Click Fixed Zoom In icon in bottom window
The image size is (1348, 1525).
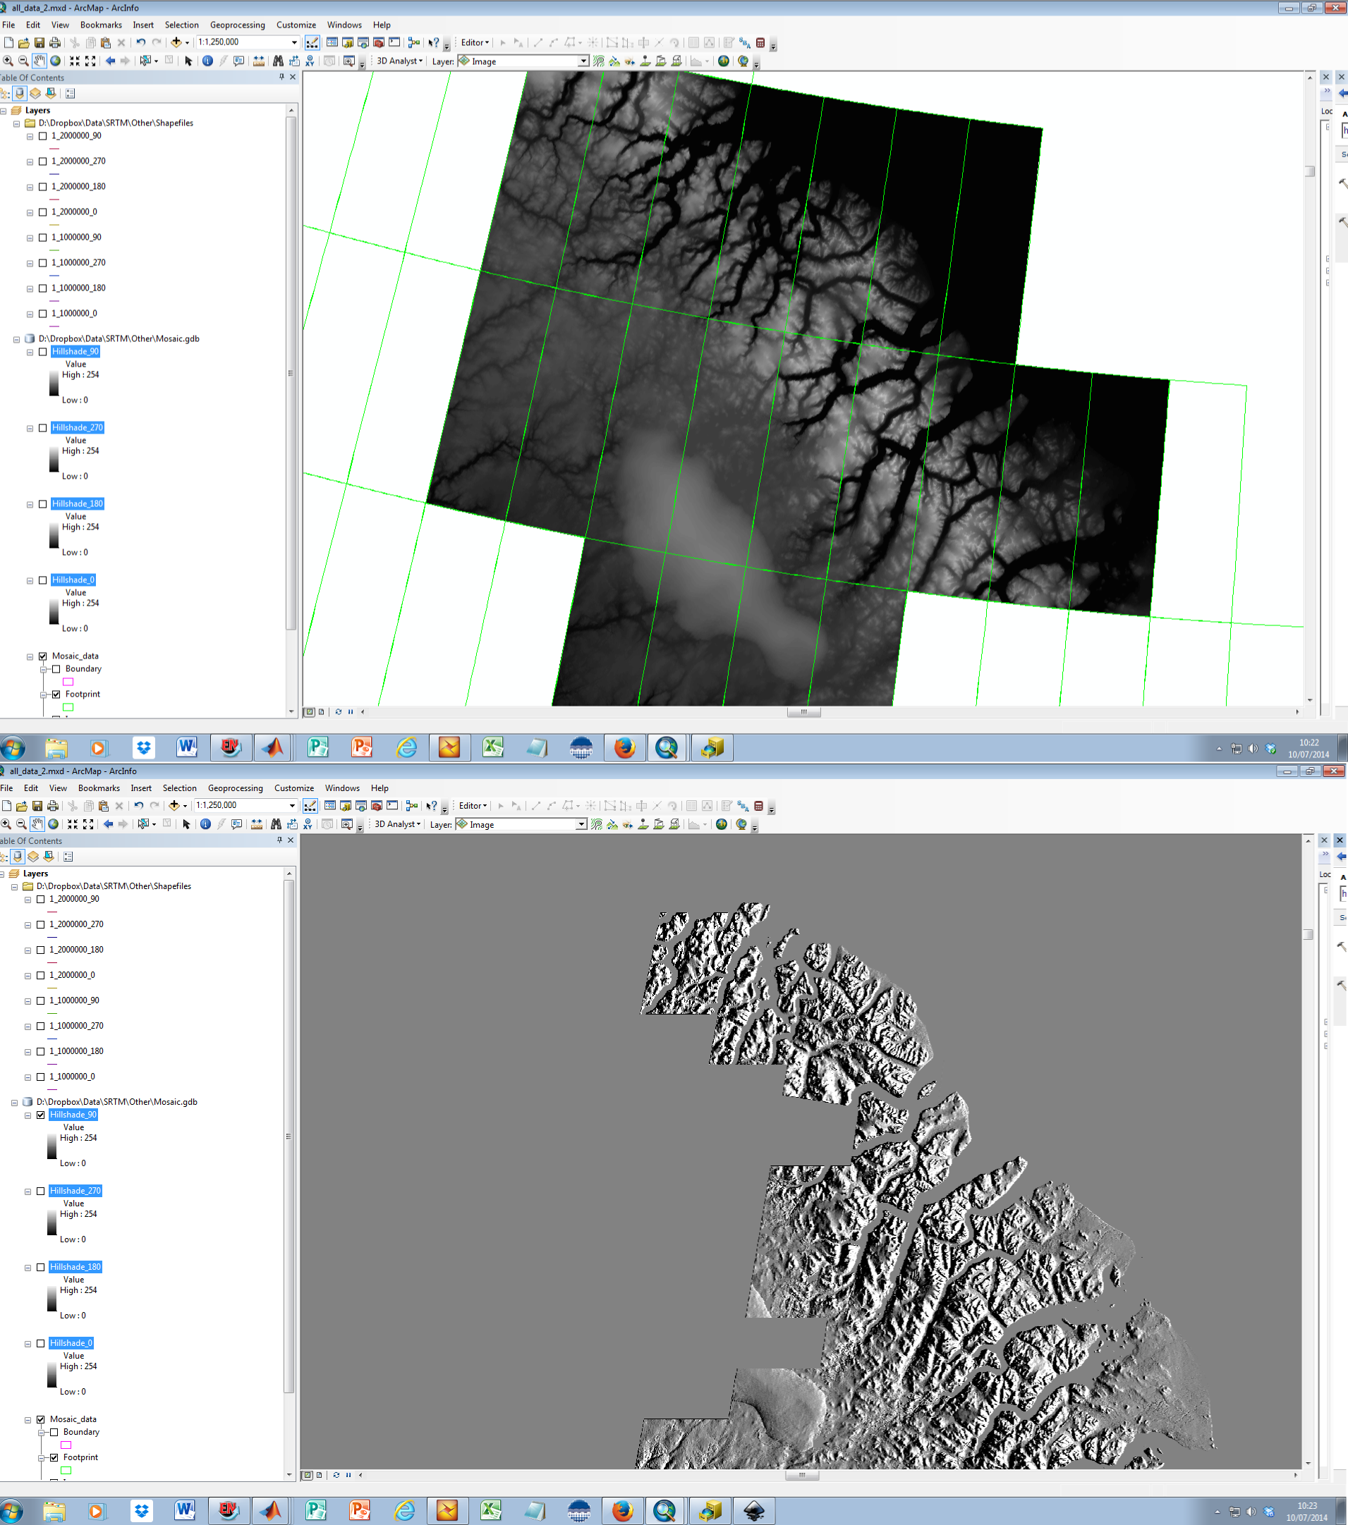(73, 824)
